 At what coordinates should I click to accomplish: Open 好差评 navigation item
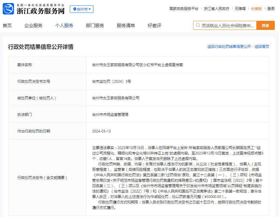[x=154, y=25]
